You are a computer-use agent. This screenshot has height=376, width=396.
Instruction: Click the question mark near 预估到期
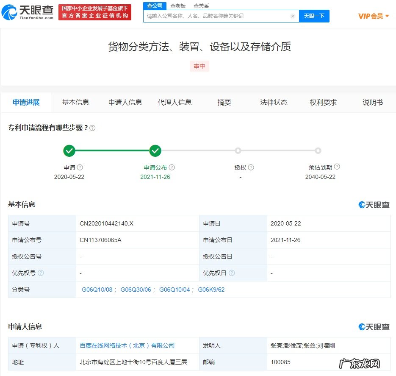pyautogui.click(x=337, y=167)
